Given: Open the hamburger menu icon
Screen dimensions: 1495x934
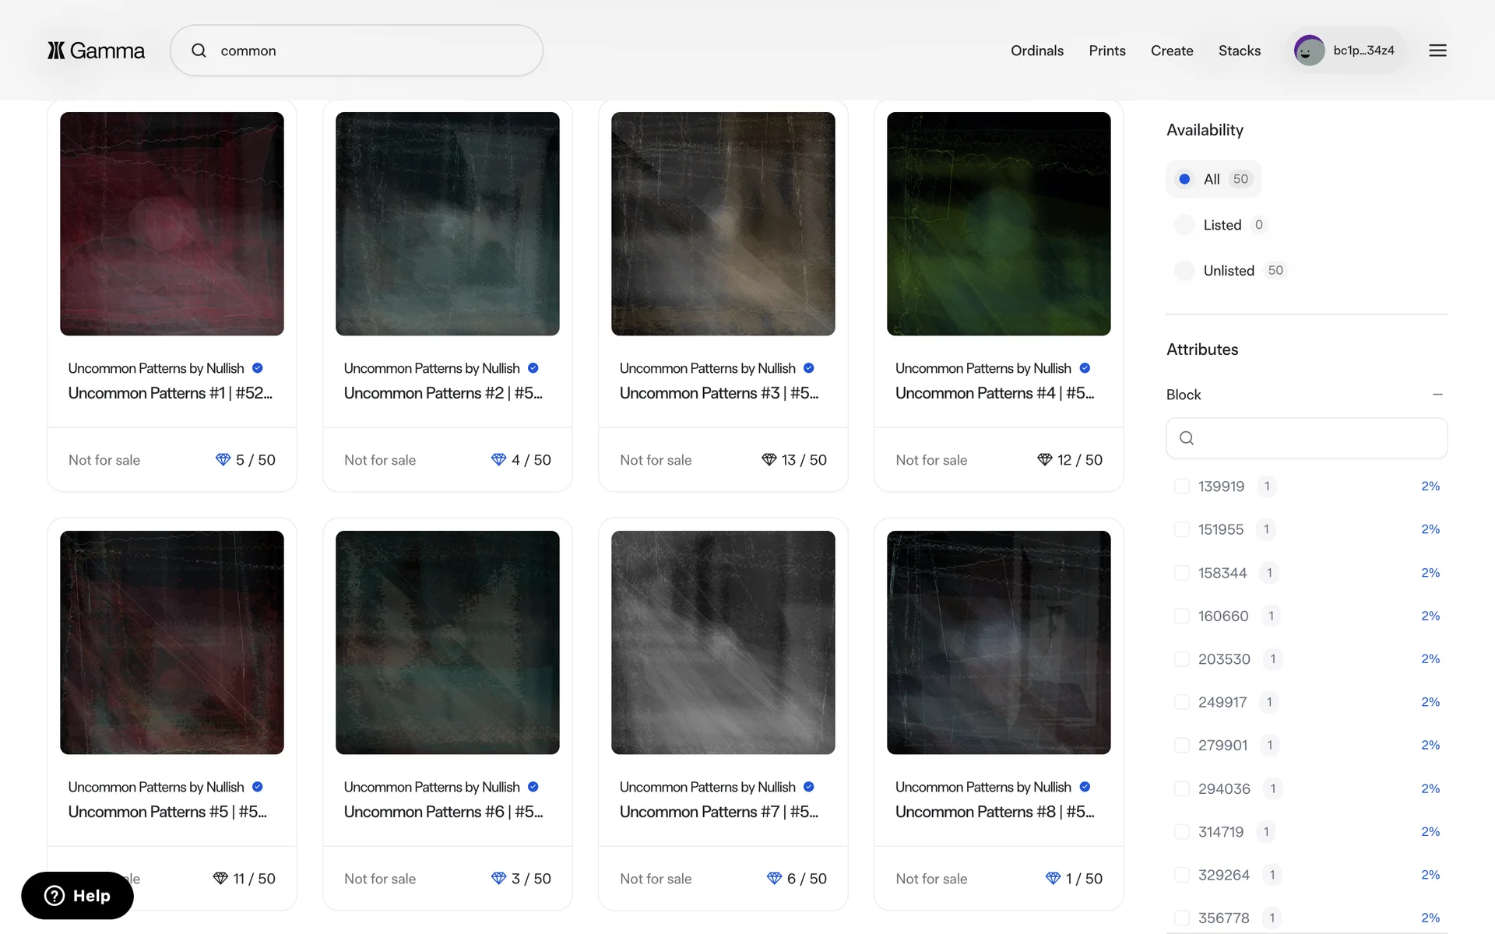Looking at the screenshot, I should (x=1437, y=51).
